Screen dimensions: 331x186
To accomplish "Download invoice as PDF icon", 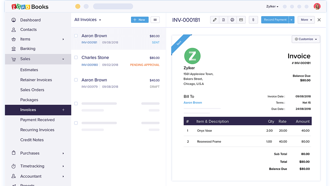I will tap(223, 20).
